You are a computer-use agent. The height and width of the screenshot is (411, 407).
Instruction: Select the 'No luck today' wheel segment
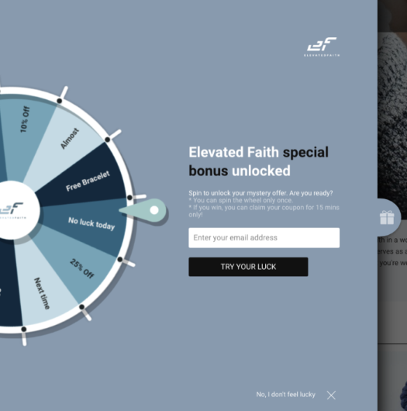91,224
